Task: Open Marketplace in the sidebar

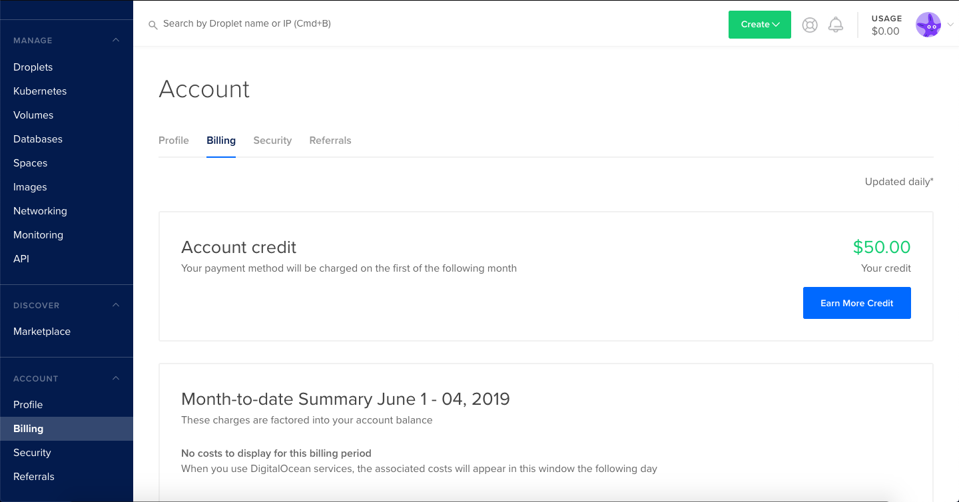Action: coord(42,332)
